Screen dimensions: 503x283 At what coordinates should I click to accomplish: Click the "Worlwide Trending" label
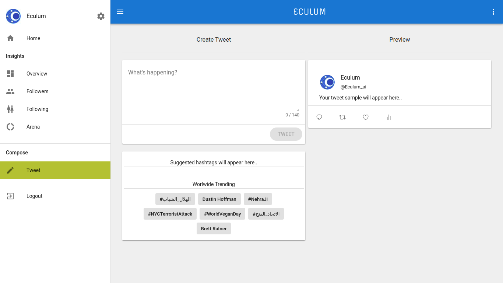(x=214, y=184)
